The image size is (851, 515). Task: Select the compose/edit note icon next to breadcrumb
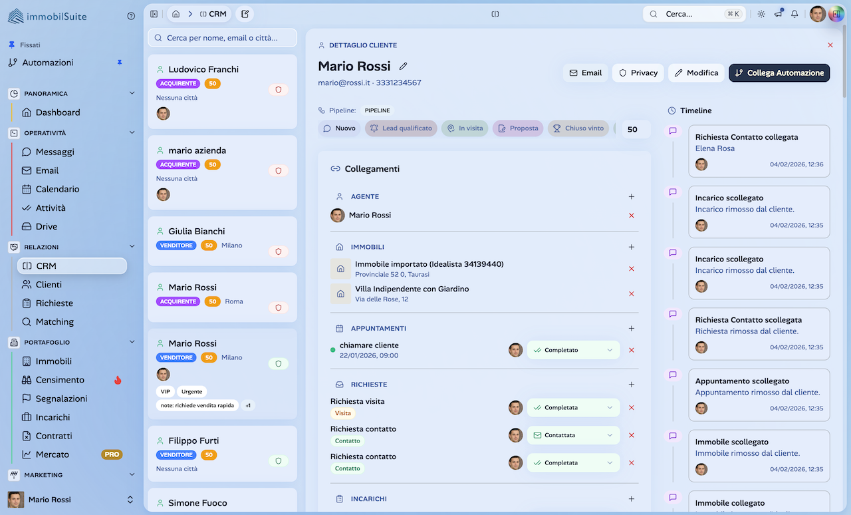244,13
